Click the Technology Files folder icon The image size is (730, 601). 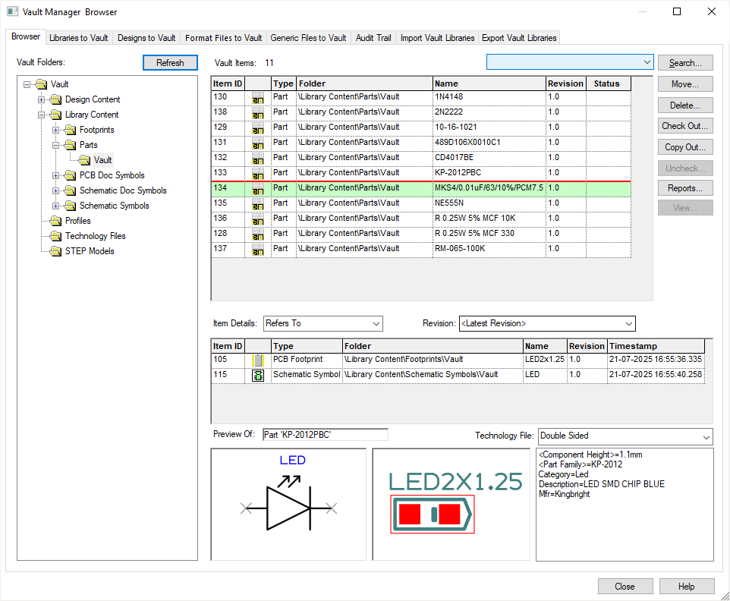(x=55, y=236)
